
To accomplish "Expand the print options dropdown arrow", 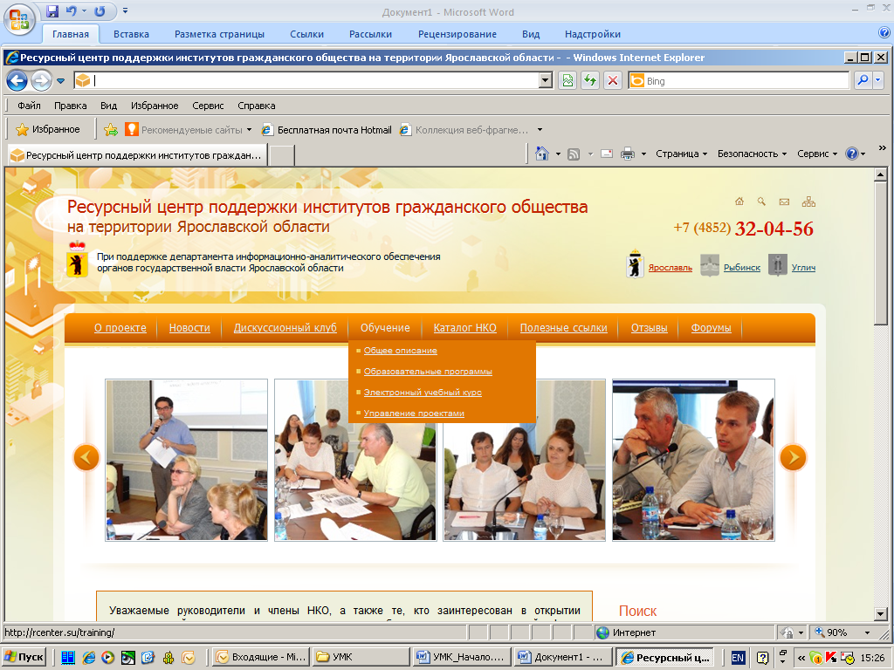I will (x=643, y=154).
